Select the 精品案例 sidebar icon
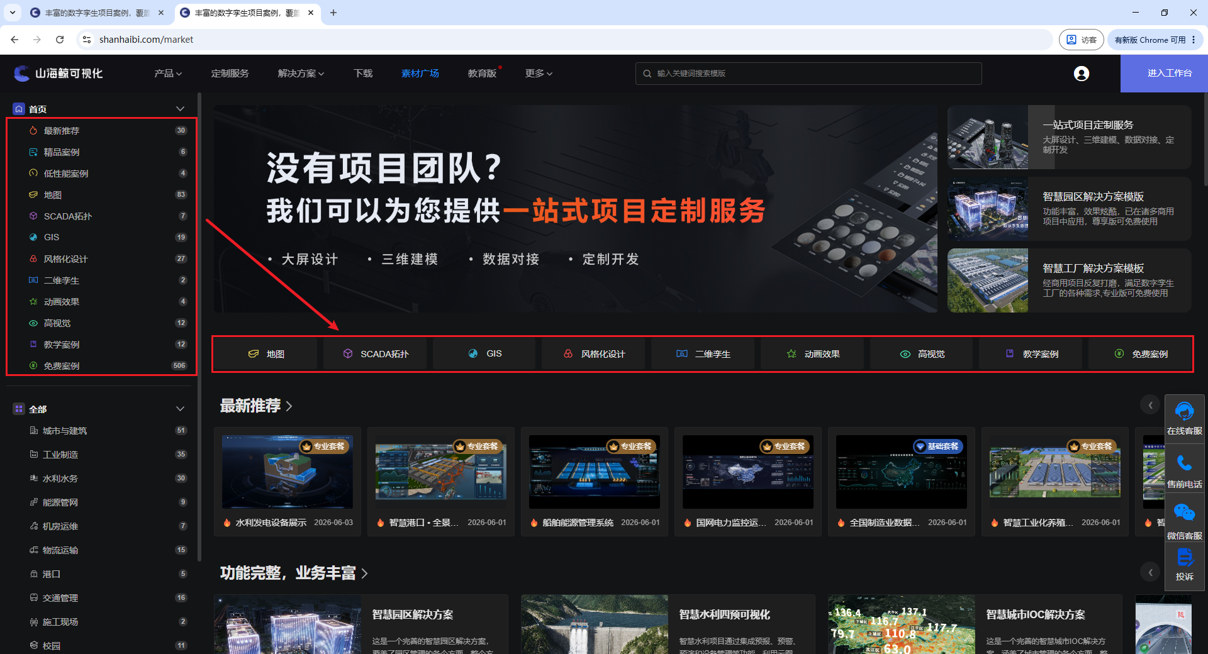The image size is (1208, 654). pos(33,152)
